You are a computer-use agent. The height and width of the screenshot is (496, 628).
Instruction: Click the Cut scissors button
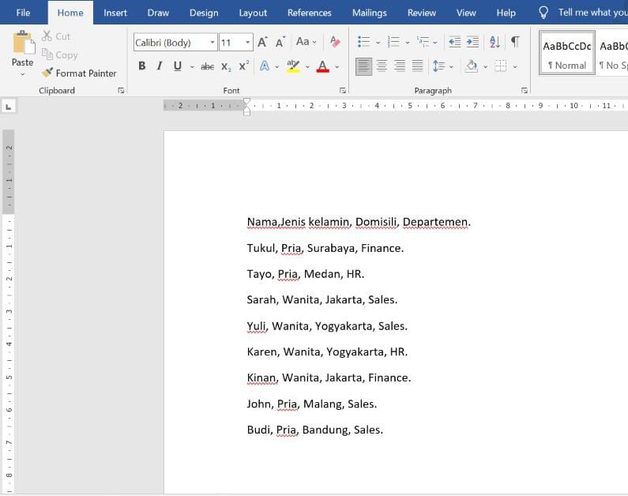tap(56, 36)
